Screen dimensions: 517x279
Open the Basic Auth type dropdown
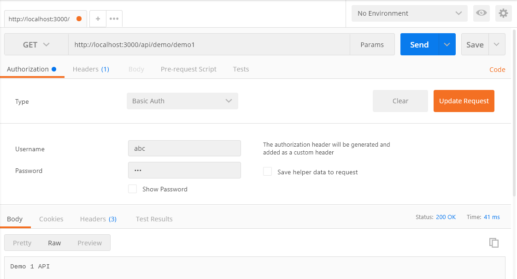click(182, 101)
